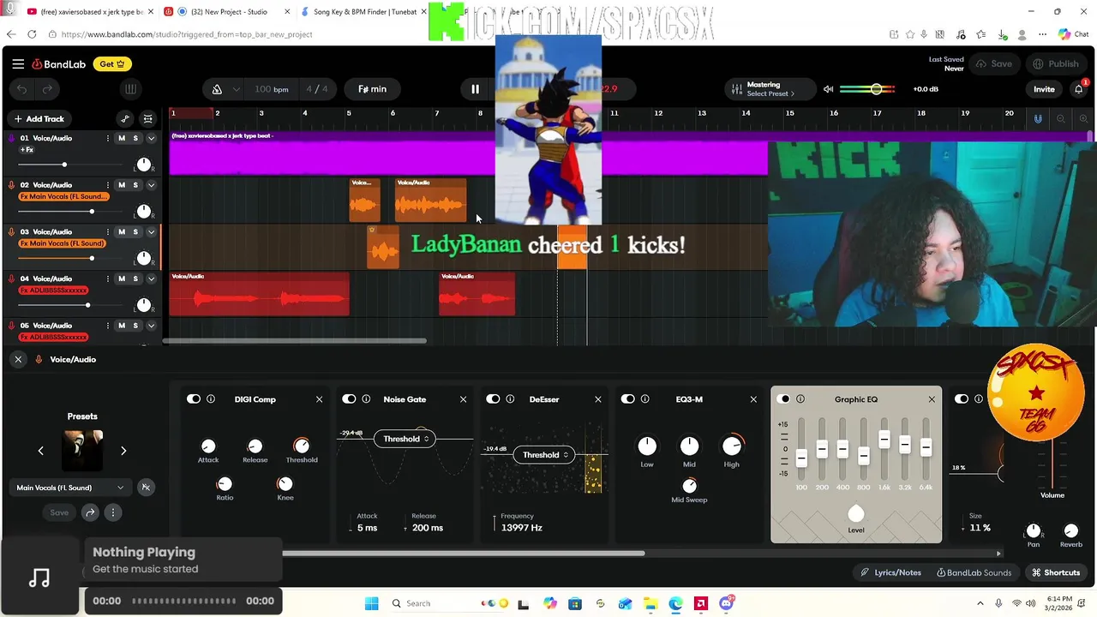The height and width of the screenshot is (617, 1097).
Task: Click the redo arrow icon
Action: [48, 89]
